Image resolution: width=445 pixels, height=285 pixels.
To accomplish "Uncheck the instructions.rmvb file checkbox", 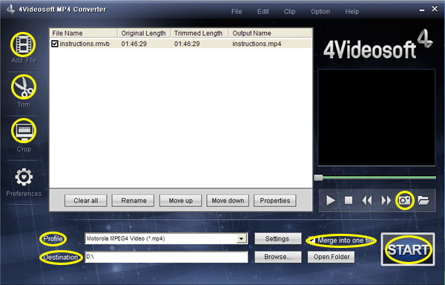I will coord(55,44).
